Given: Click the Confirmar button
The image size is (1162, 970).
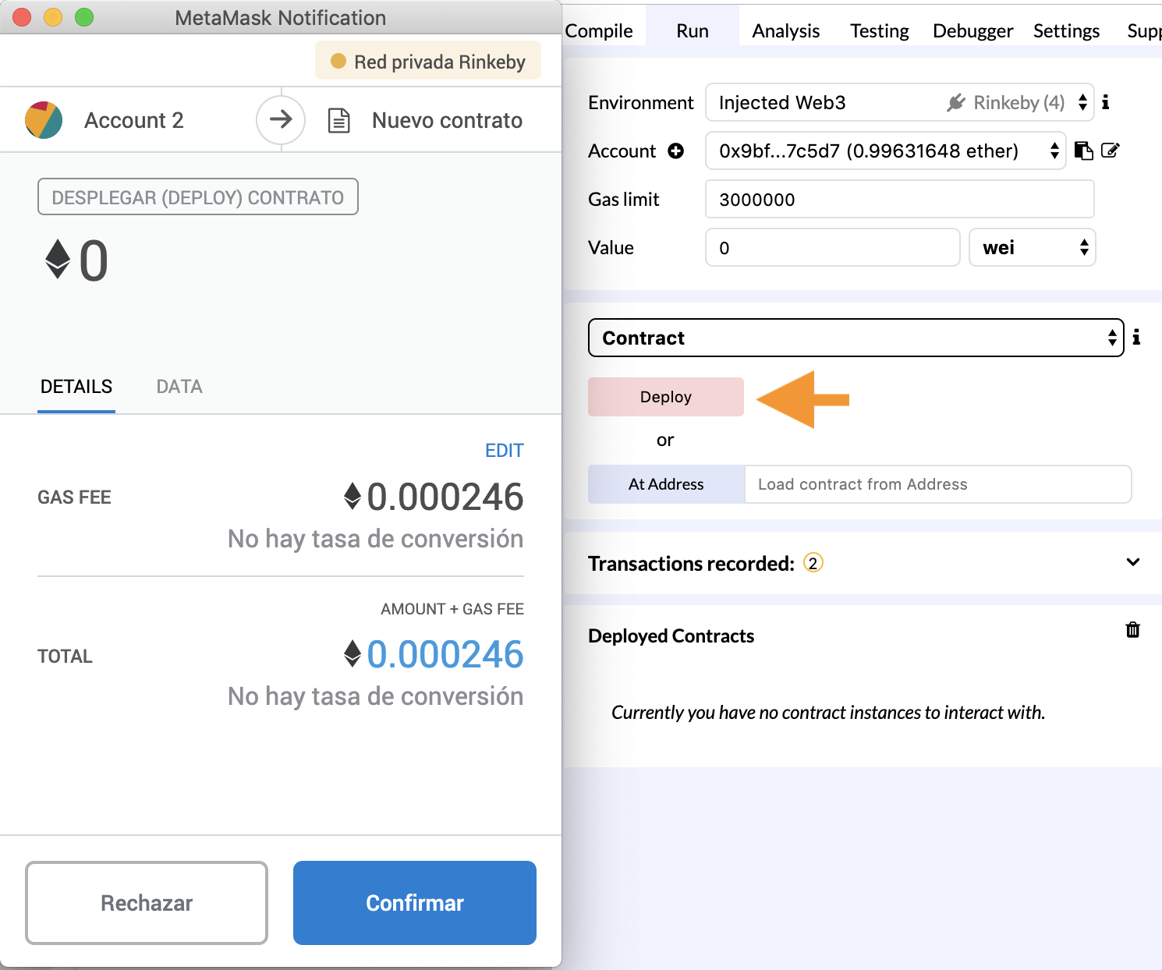Looking at the screenshot, I should click(415, 903).
